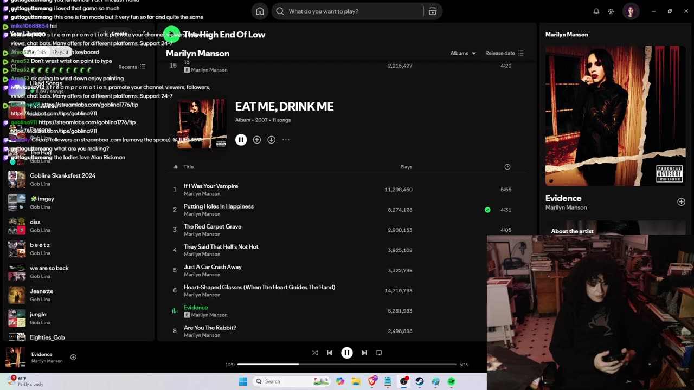
Task: Click the Title column header
Action: click(189, 167)
